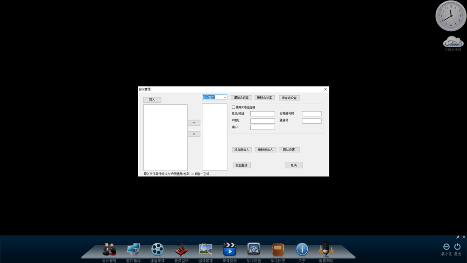Viewport: 467px width, 263px height.
Task: Open 系统设置 system settings gear icon
Action: (254, 249)
